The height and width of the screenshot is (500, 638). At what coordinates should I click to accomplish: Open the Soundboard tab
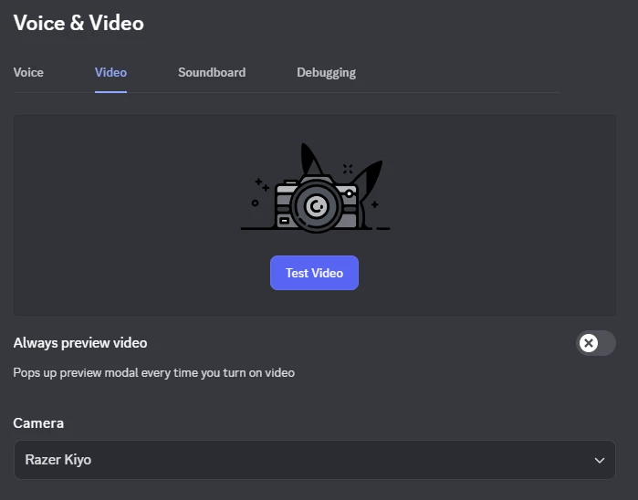[212, 72]
